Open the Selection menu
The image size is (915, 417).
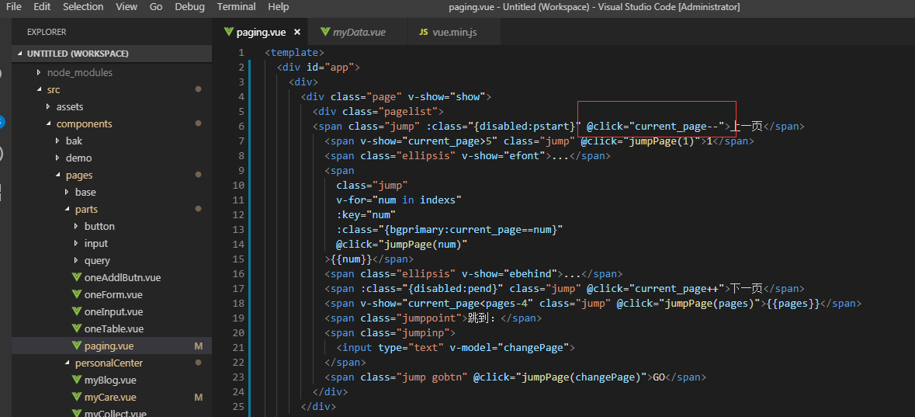coord(83,7)
